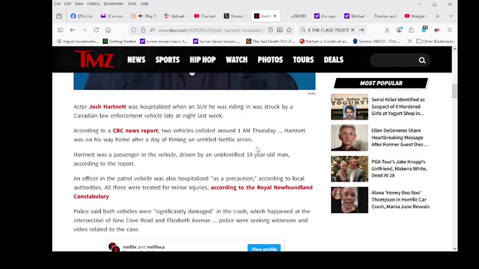This screenshot has height=269, width=479.
Task: Switch to the YouTube Channel tab
Action: (205, 16)
